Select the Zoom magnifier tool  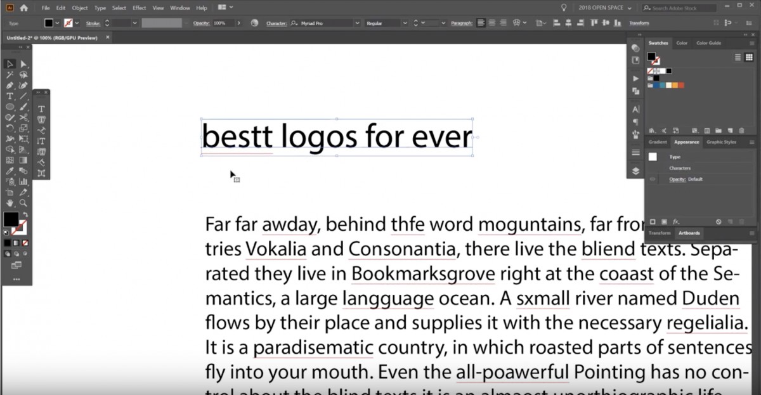(23, 203)
